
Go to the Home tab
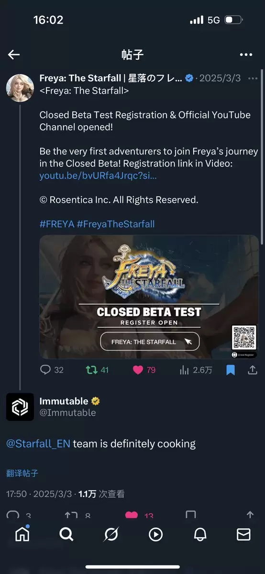pyautogui.click(x=22, y=534)
